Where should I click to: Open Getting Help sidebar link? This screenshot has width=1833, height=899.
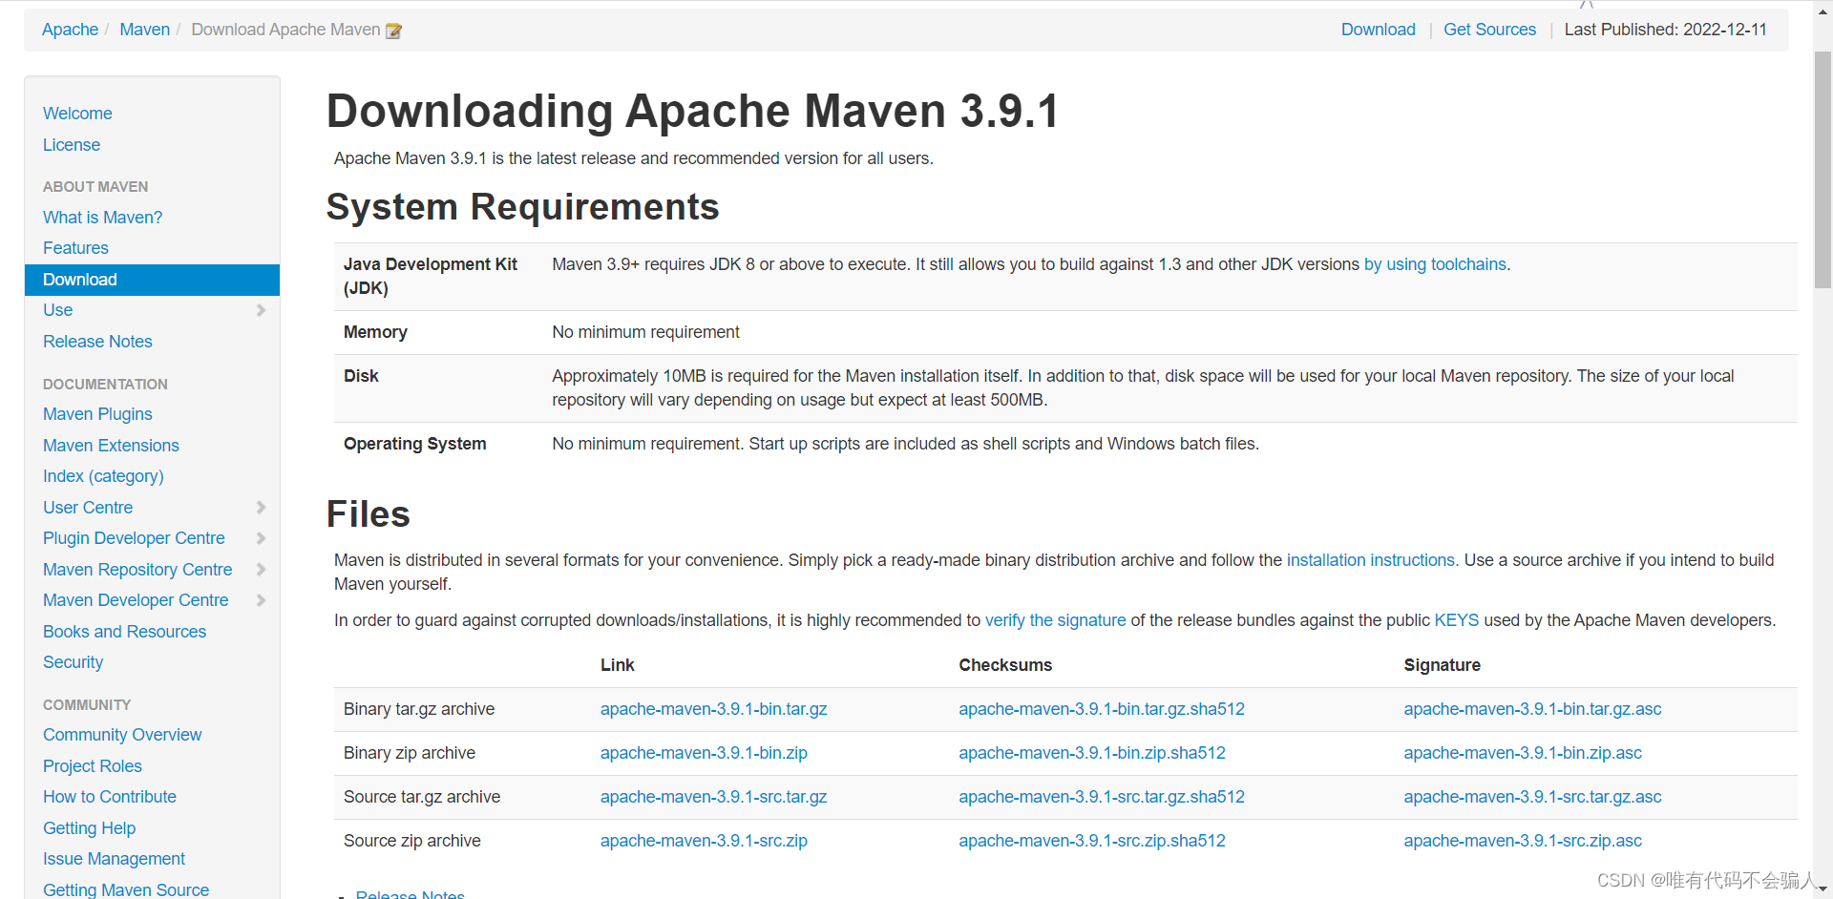click(x=89, y=828)
